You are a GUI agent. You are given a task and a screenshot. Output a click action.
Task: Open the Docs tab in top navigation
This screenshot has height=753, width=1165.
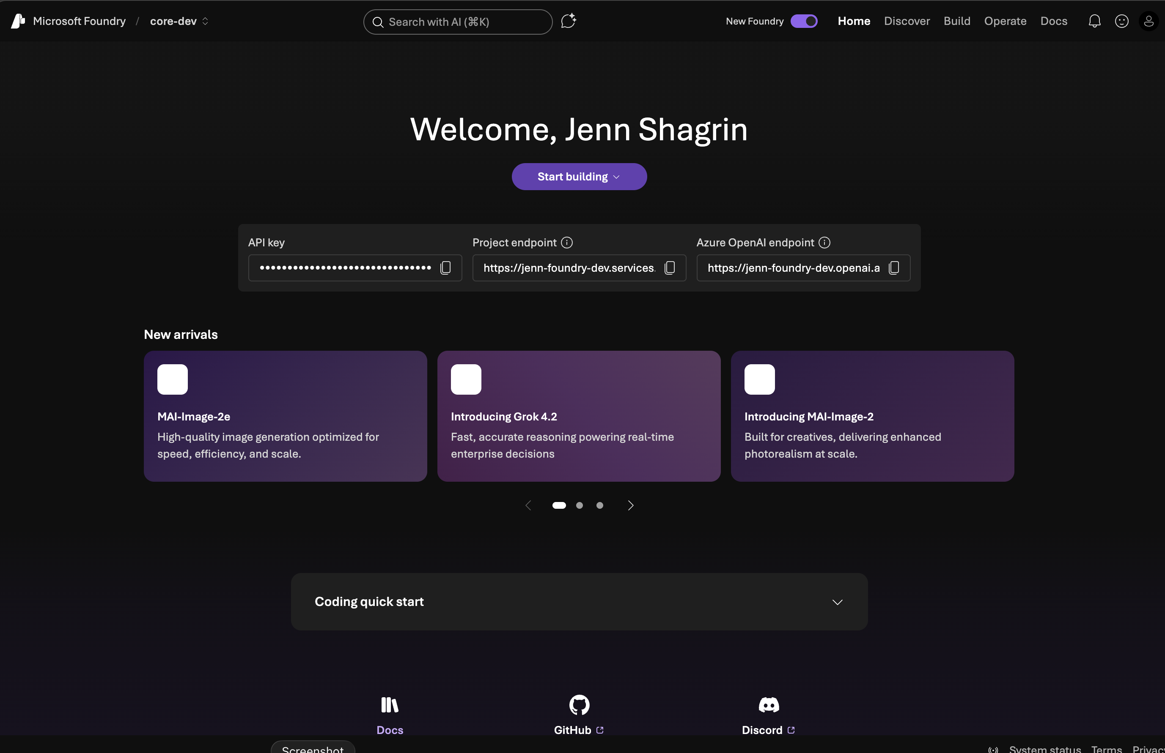pos(1053,21)
